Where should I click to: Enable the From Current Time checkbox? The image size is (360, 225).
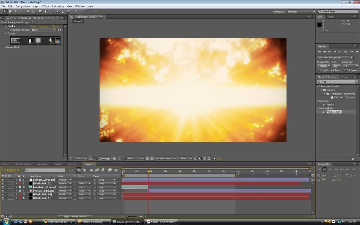click(x=319, y=70)
